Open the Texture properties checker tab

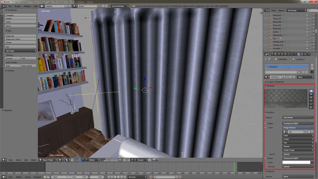coord(302,54)
